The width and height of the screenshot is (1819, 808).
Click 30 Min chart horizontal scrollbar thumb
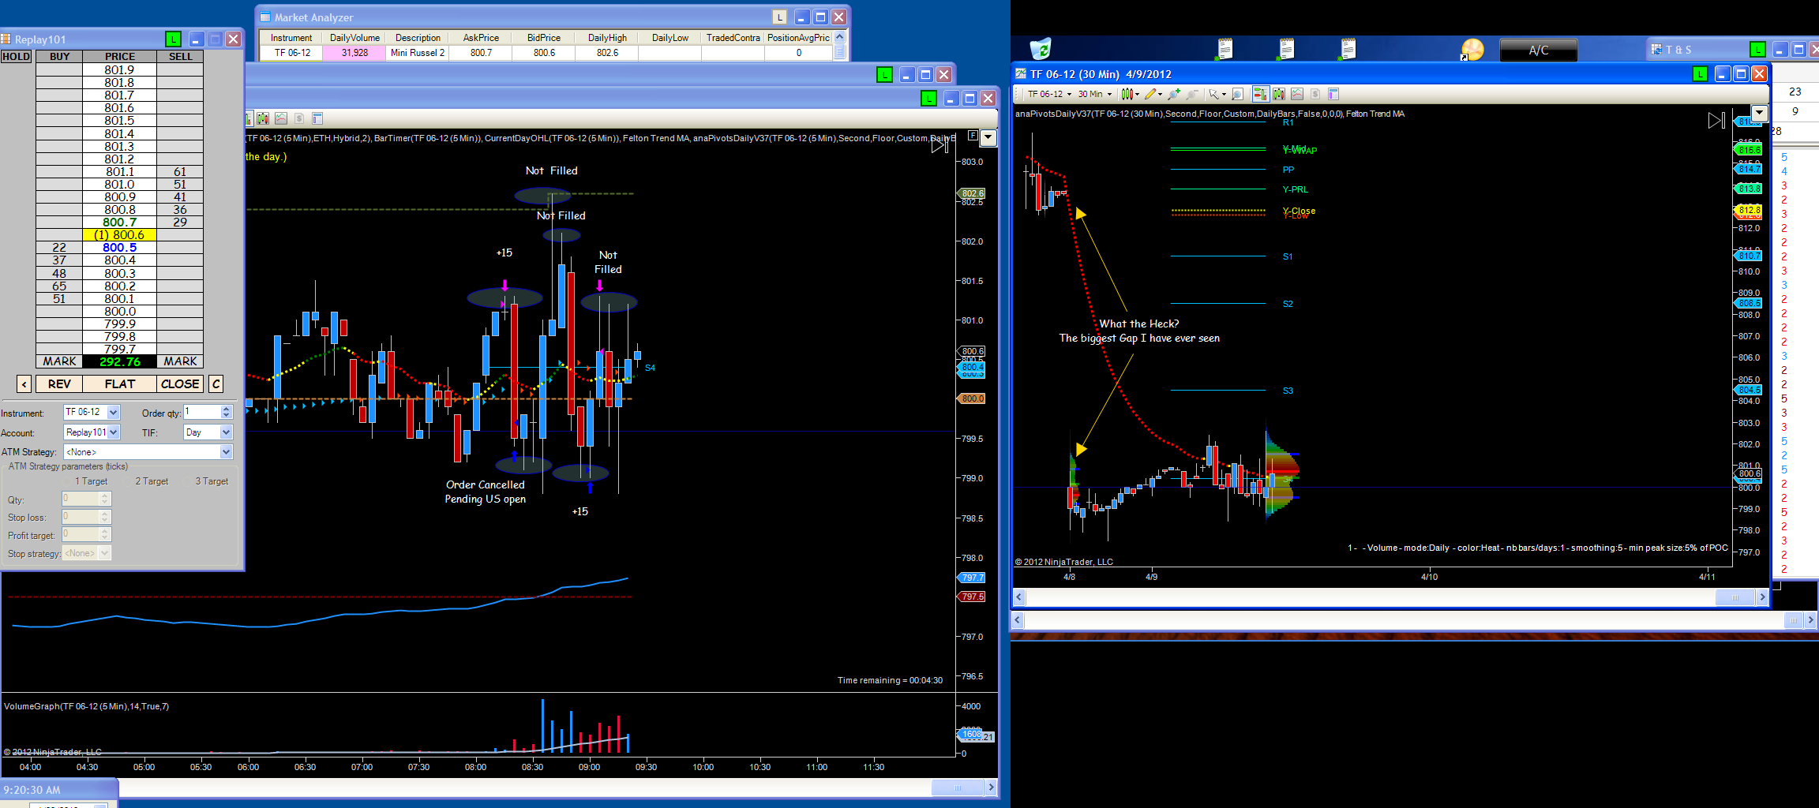[1735, 597]
